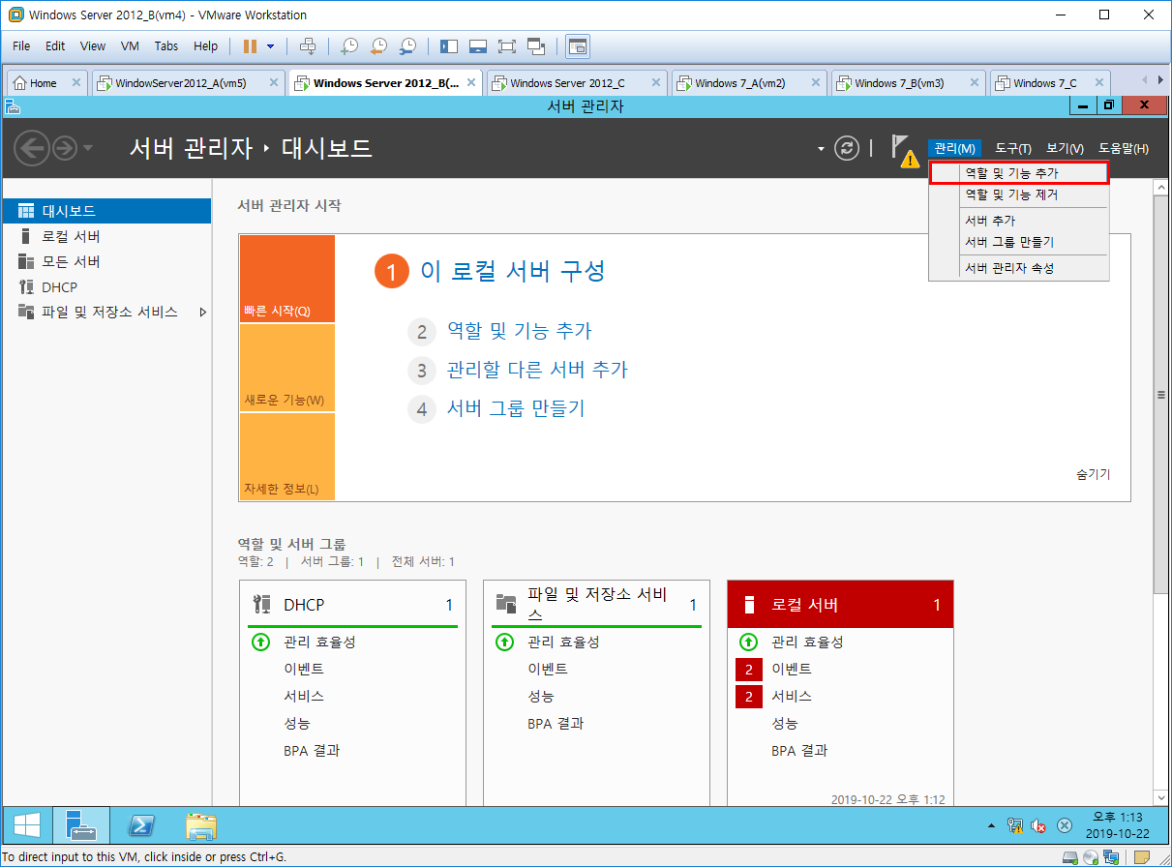
Task: Click the 새로운 기능(W) tile
Action: [286, 368]
